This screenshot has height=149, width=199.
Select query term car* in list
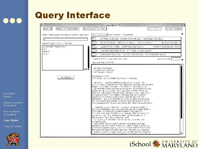45,49
